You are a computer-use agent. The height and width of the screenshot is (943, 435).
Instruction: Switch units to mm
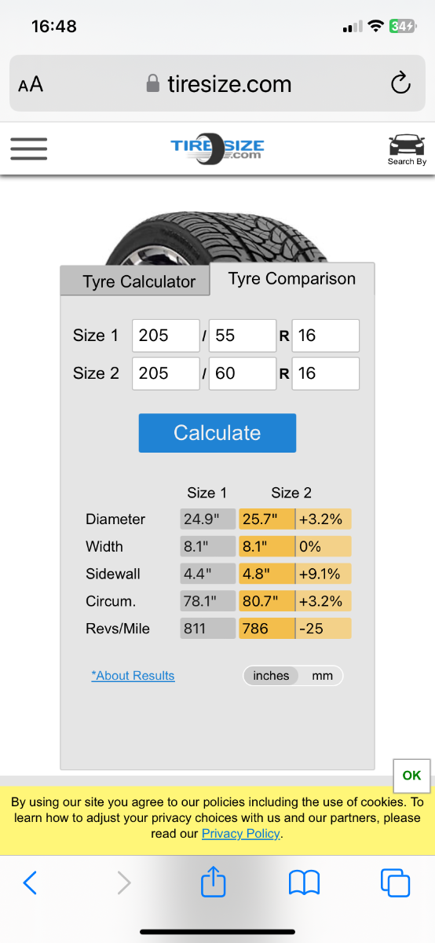coord(322,676)
